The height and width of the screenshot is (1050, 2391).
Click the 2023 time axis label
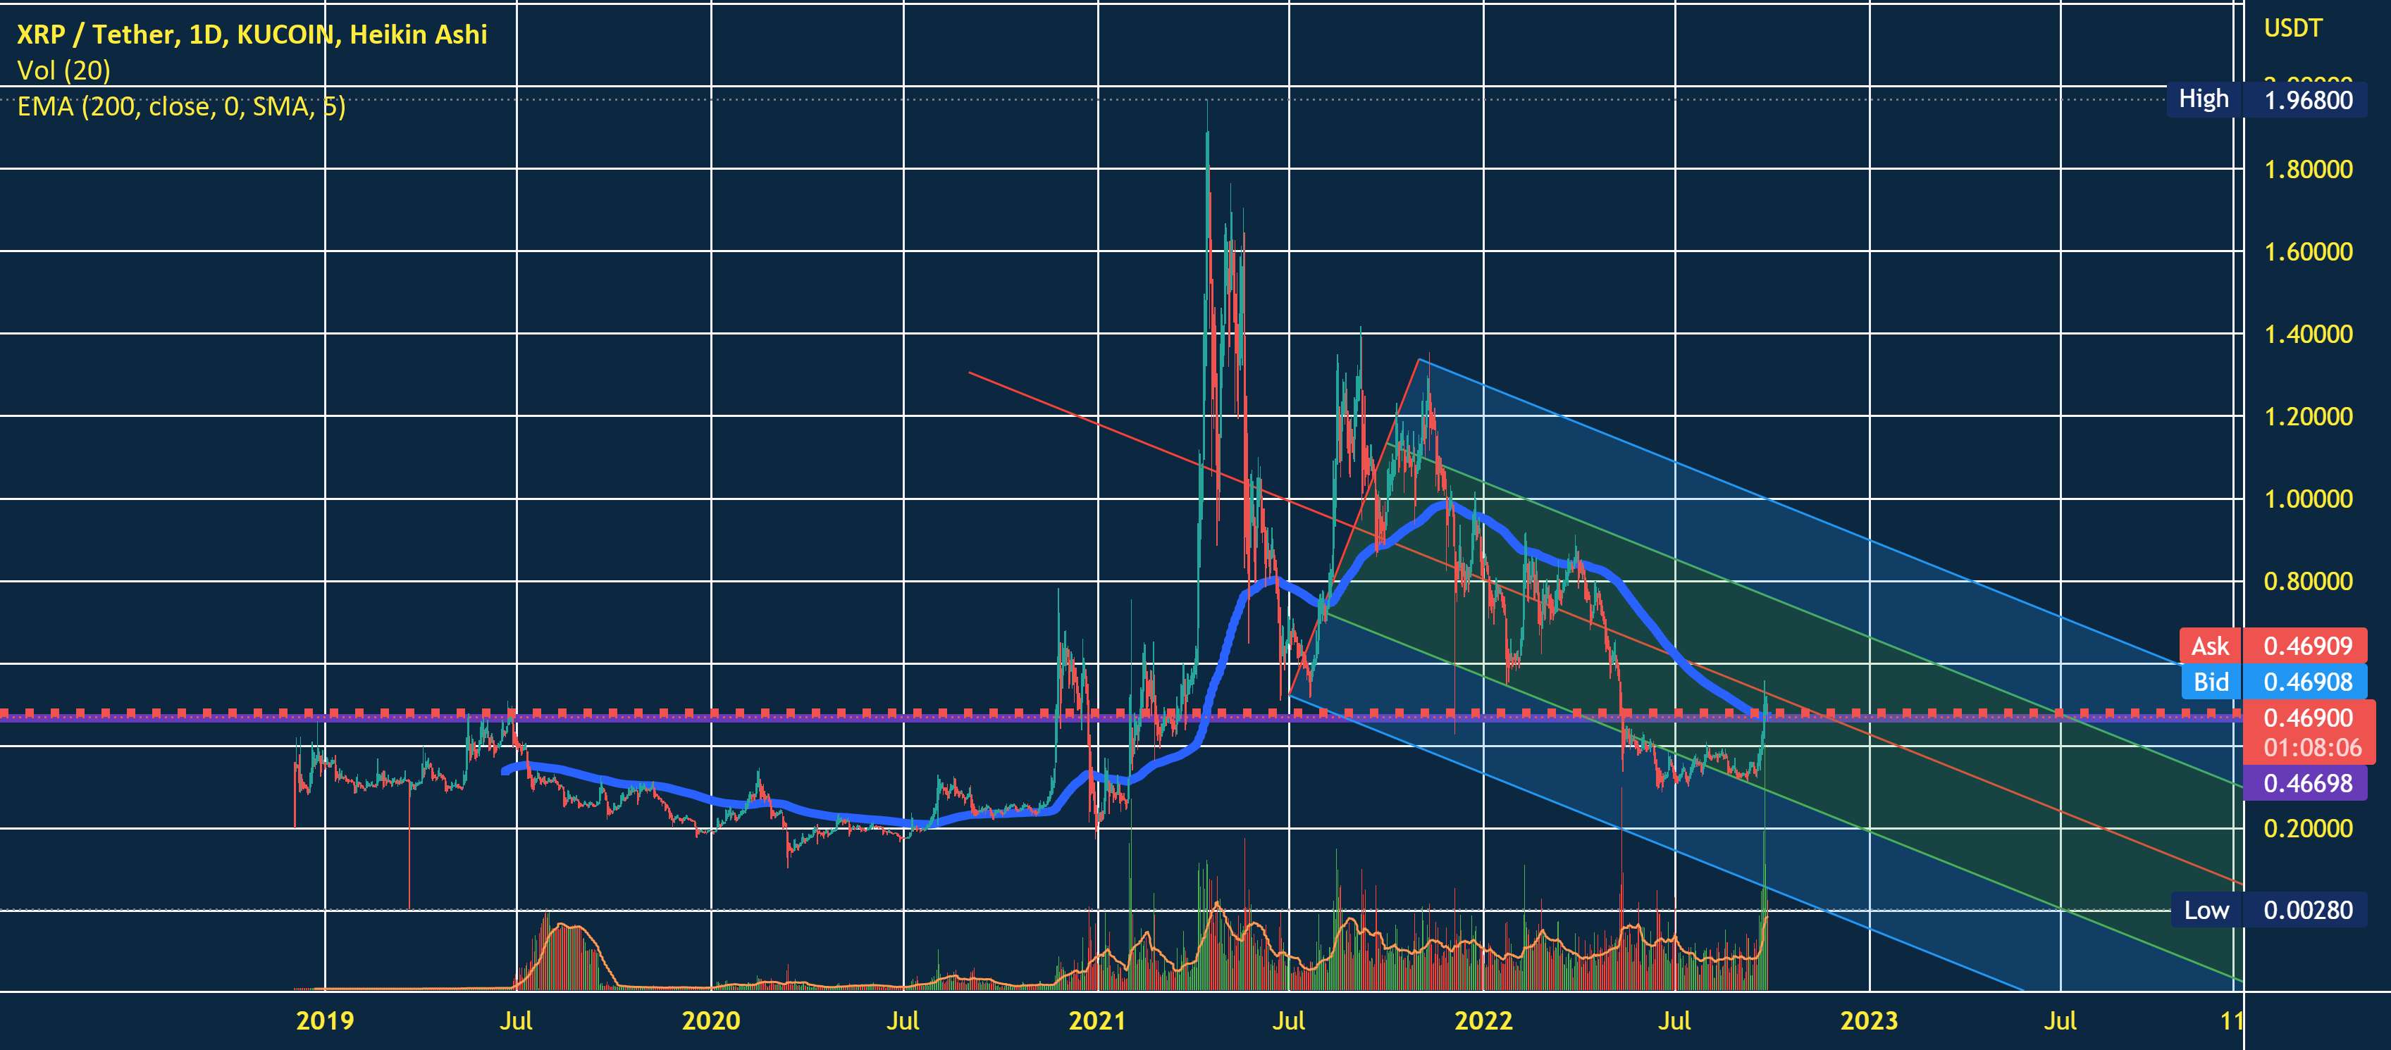[x=1870, y=1021]
